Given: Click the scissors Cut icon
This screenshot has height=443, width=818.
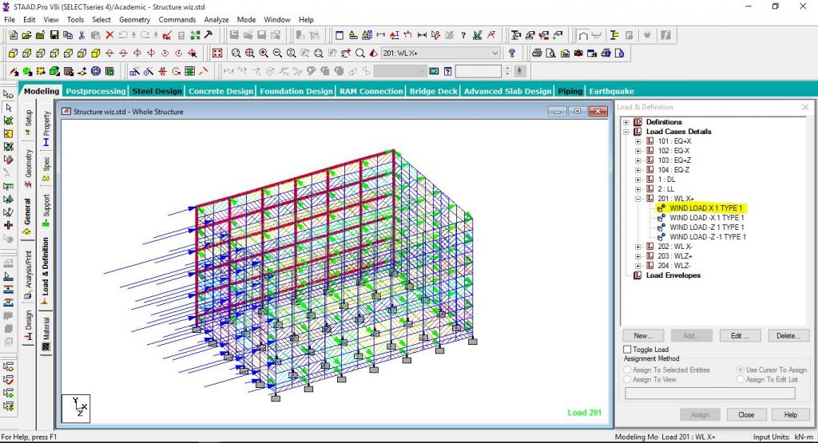Looking at the screenshot, I should click(x=82, y=35).
